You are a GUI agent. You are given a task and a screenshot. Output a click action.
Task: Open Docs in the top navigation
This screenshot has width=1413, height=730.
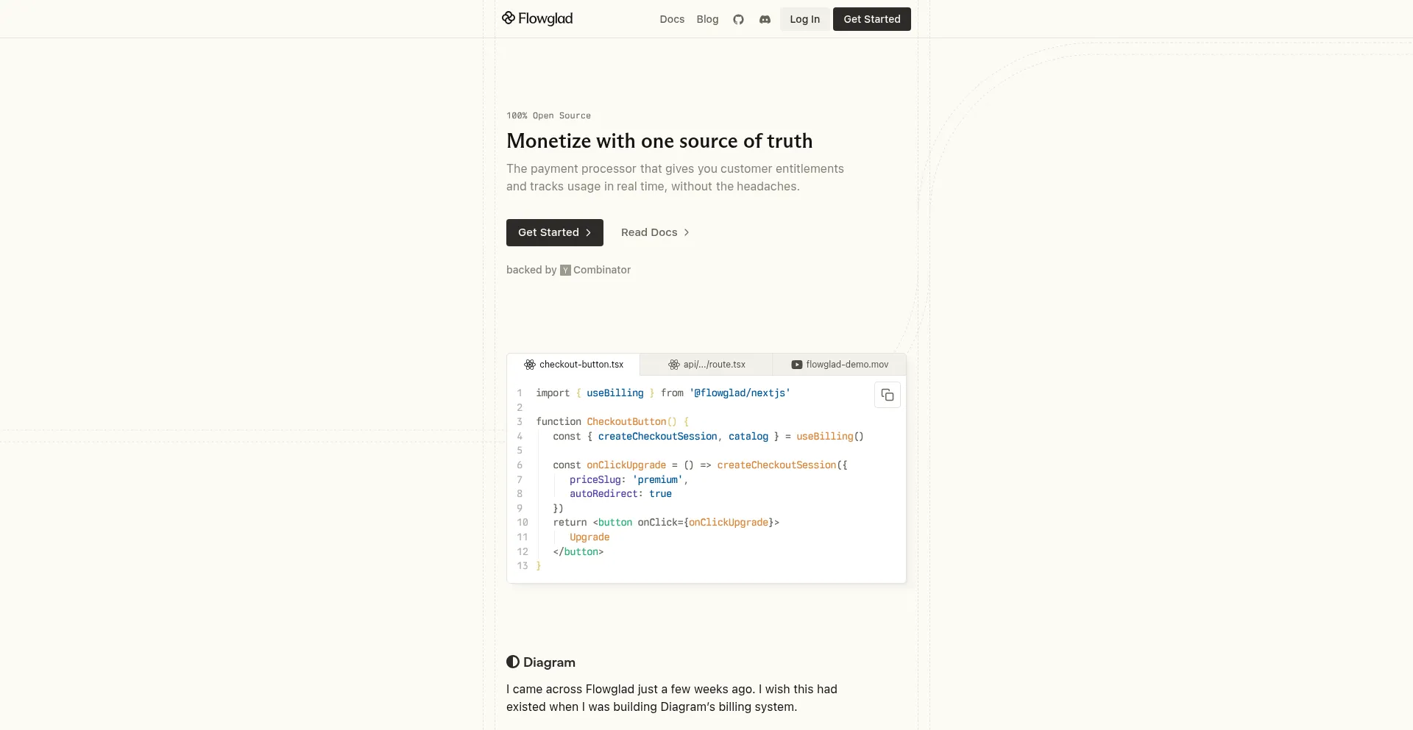[672, 20]
